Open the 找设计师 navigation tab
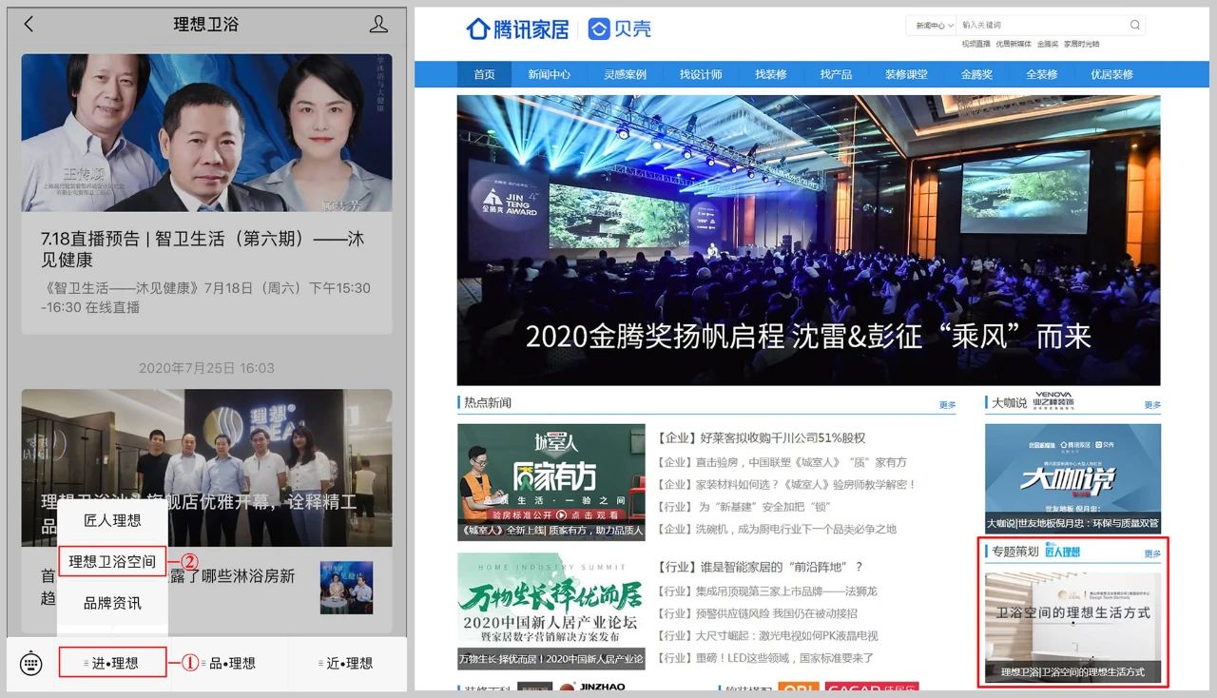1217x698 pixels. point(701,74)
